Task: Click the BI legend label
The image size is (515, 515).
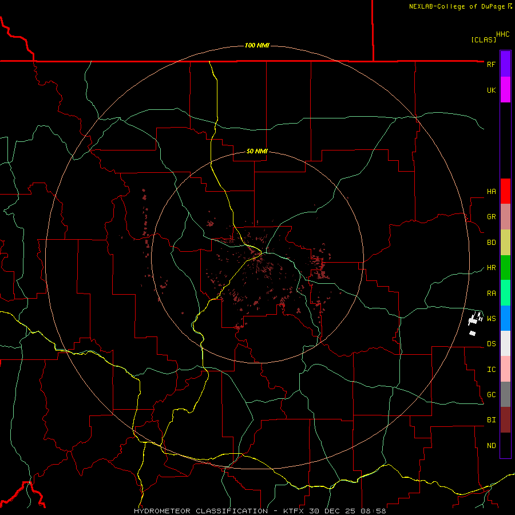Action: (491, 420)
